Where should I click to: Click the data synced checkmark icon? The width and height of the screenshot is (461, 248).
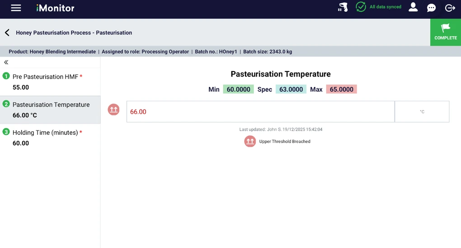361,7
